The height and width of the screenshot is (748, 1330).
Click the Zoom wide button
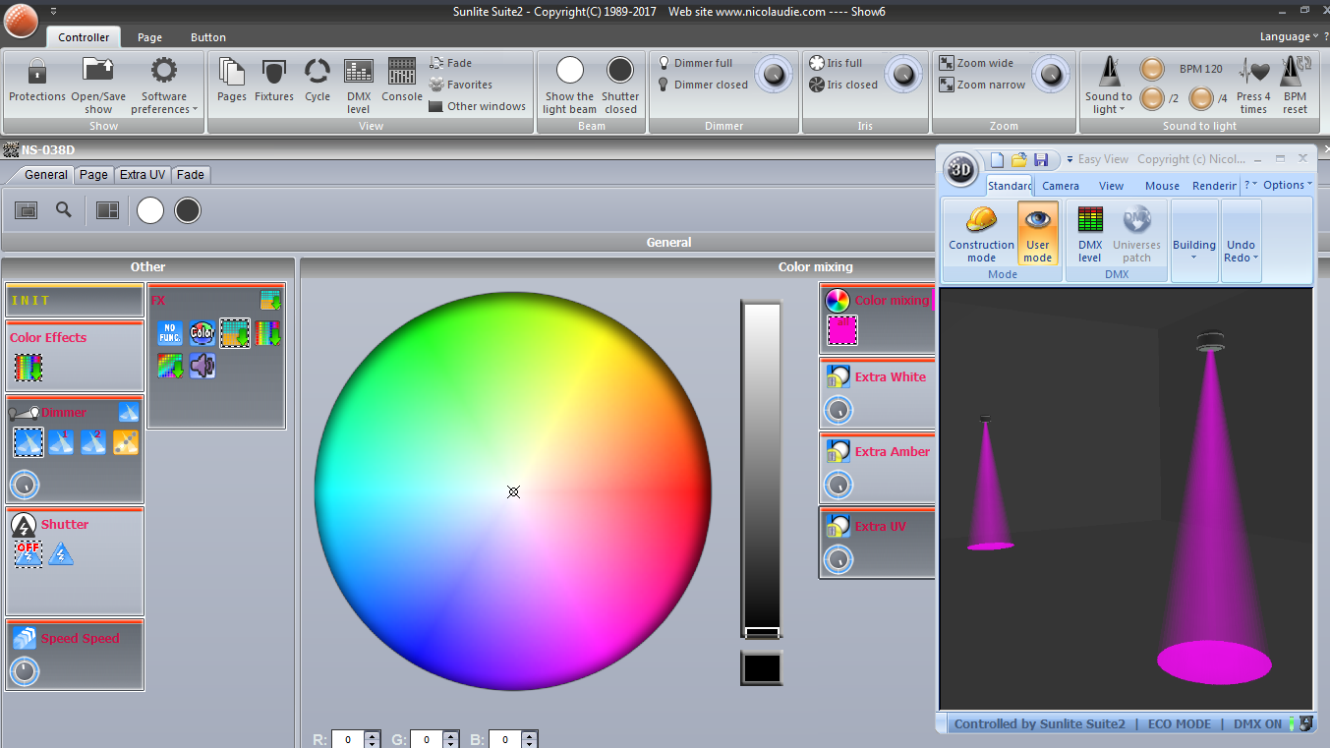tap(976, 63)
